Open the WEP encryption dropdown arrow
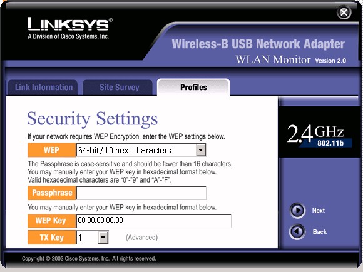The width and height of the screenshot is (363, 272). [x=200, y=150]
